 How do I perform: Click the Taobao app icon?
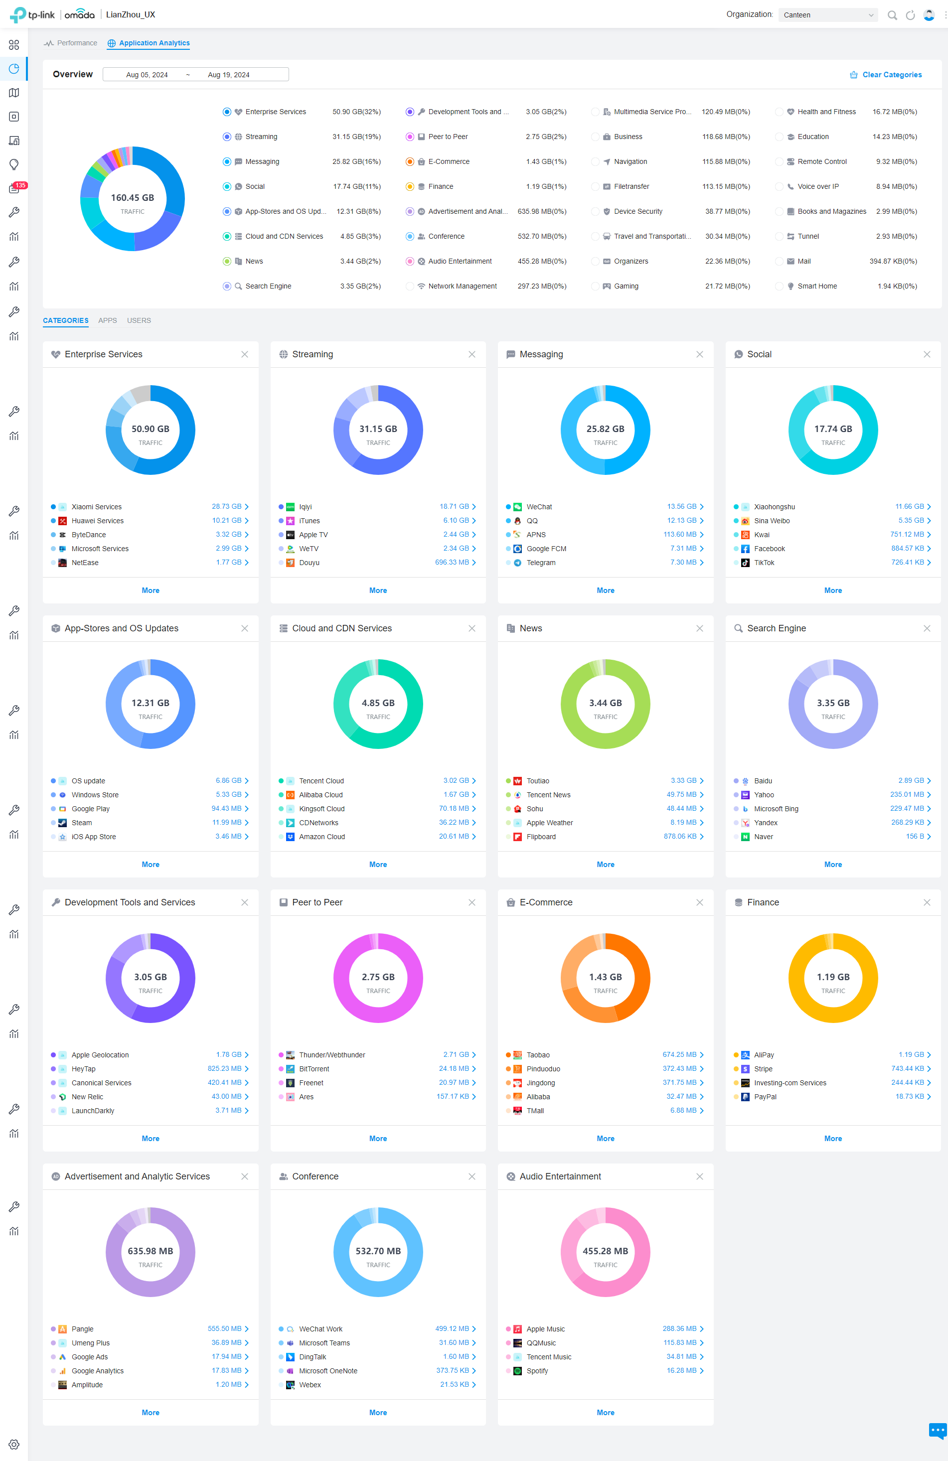coord(517,1055)
